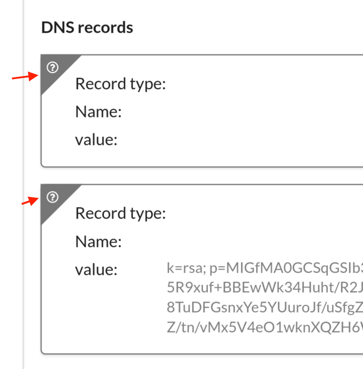Image resolution: width=363 pixels, height=369 pixels.
Task: Click red arrow pointing at second card
Action: (x=30, y=201)
